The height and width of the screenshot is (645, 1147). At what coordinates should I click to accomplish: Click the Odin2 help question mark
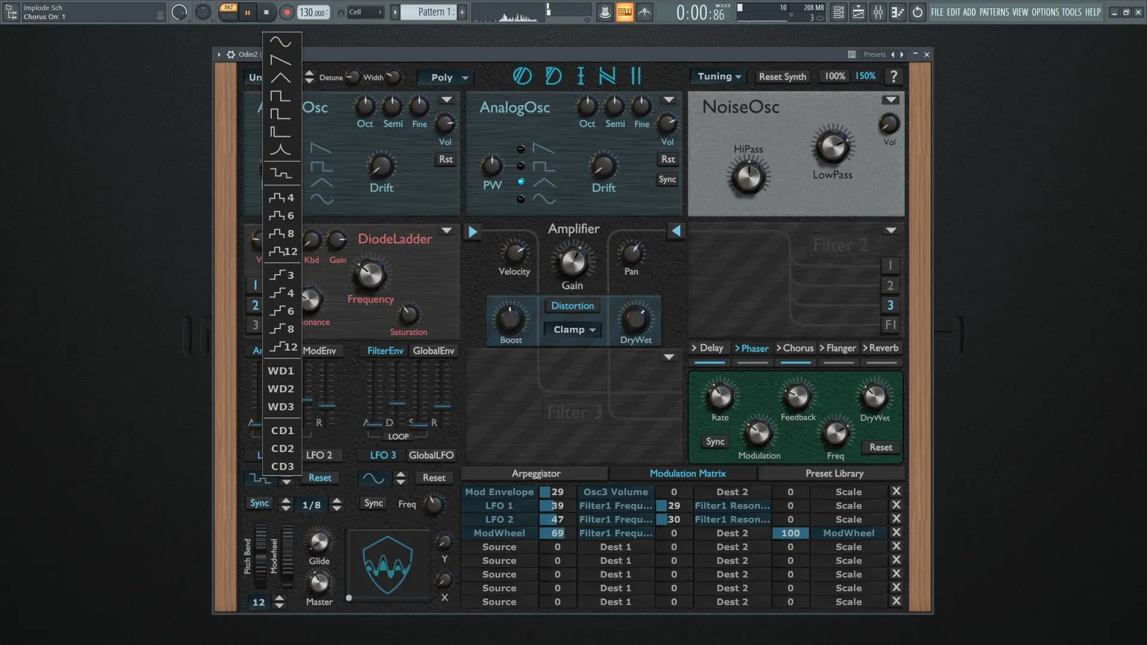click(894, 76)
